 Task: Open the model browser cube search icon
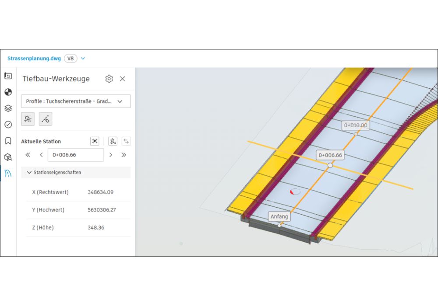(8, 157)
